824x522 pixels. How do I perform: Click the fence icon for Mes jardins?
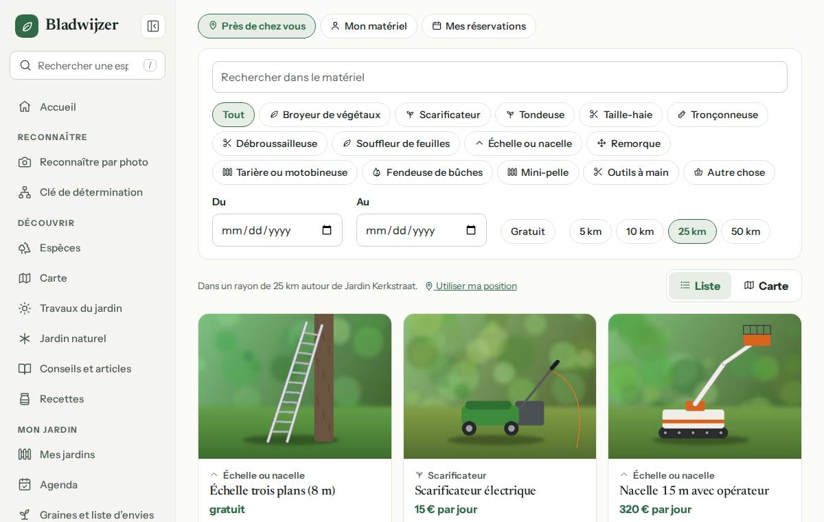[25, 455]
